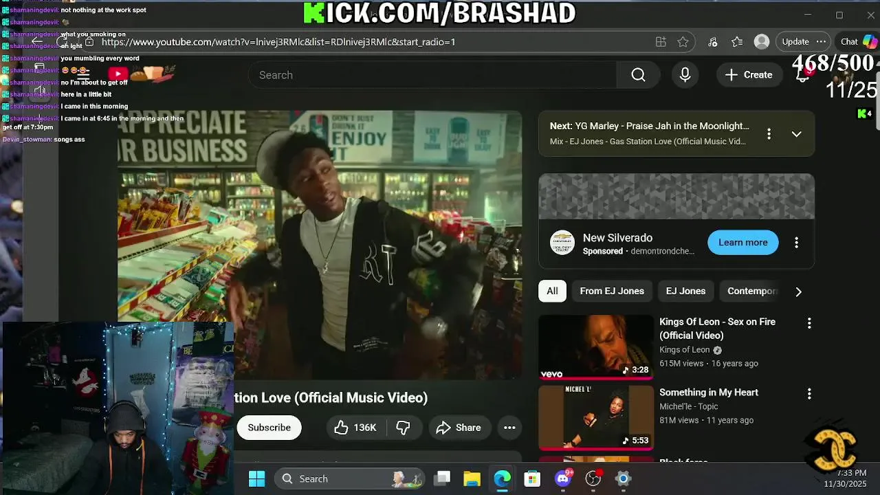Click the Windows taskbar Search box

click(350, 479)
